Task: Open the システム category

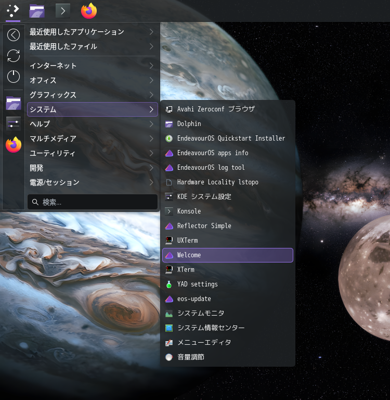Action: point(92,109)
